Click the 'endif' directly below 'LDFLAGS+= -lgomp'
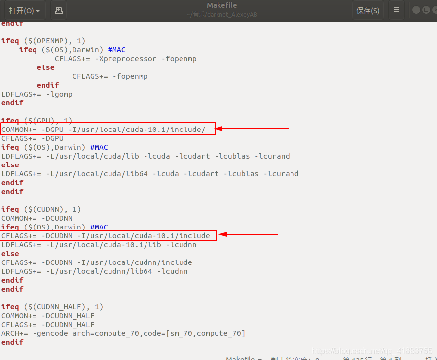 (x=12, y=103)
